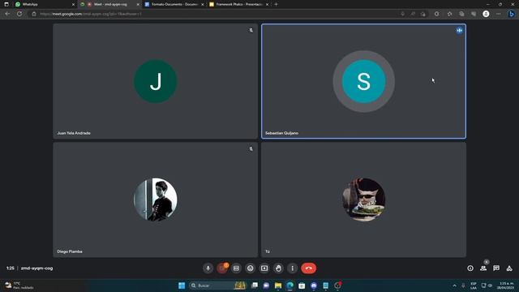Open Microsoft Edge from the taskbar
The image size is (519, 292).
pos(290,286)
